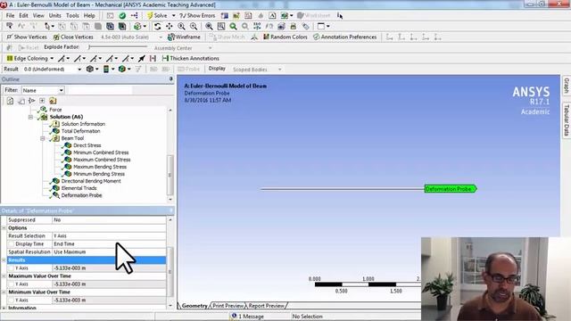Expand the Information section in Details

(4, 308)
